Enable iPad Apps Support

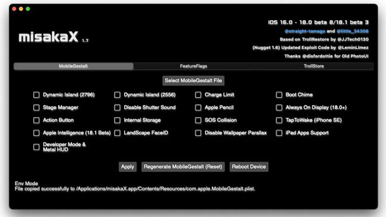click(x=279, y=133)
